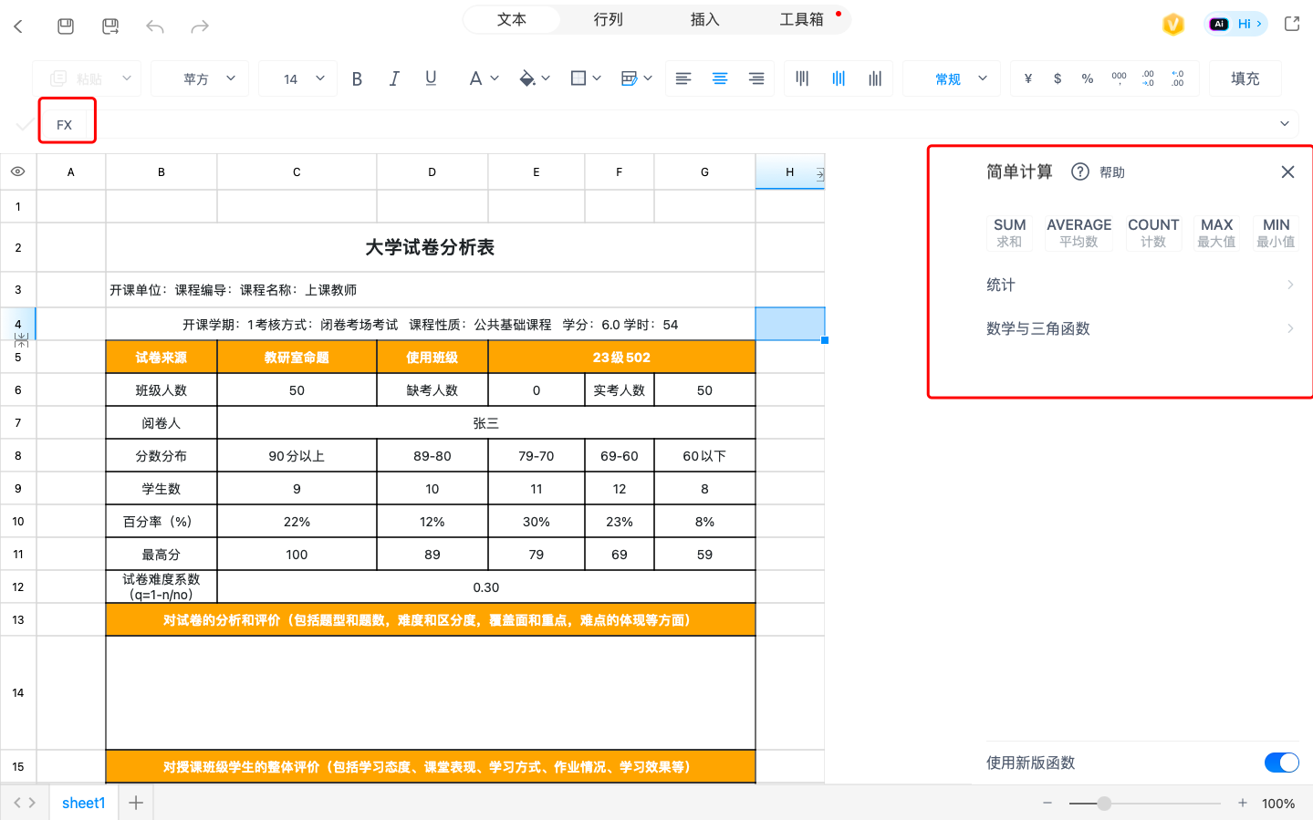
Task: Apply percent number format
Action: pyautogui.click(x=1088, y=79)
